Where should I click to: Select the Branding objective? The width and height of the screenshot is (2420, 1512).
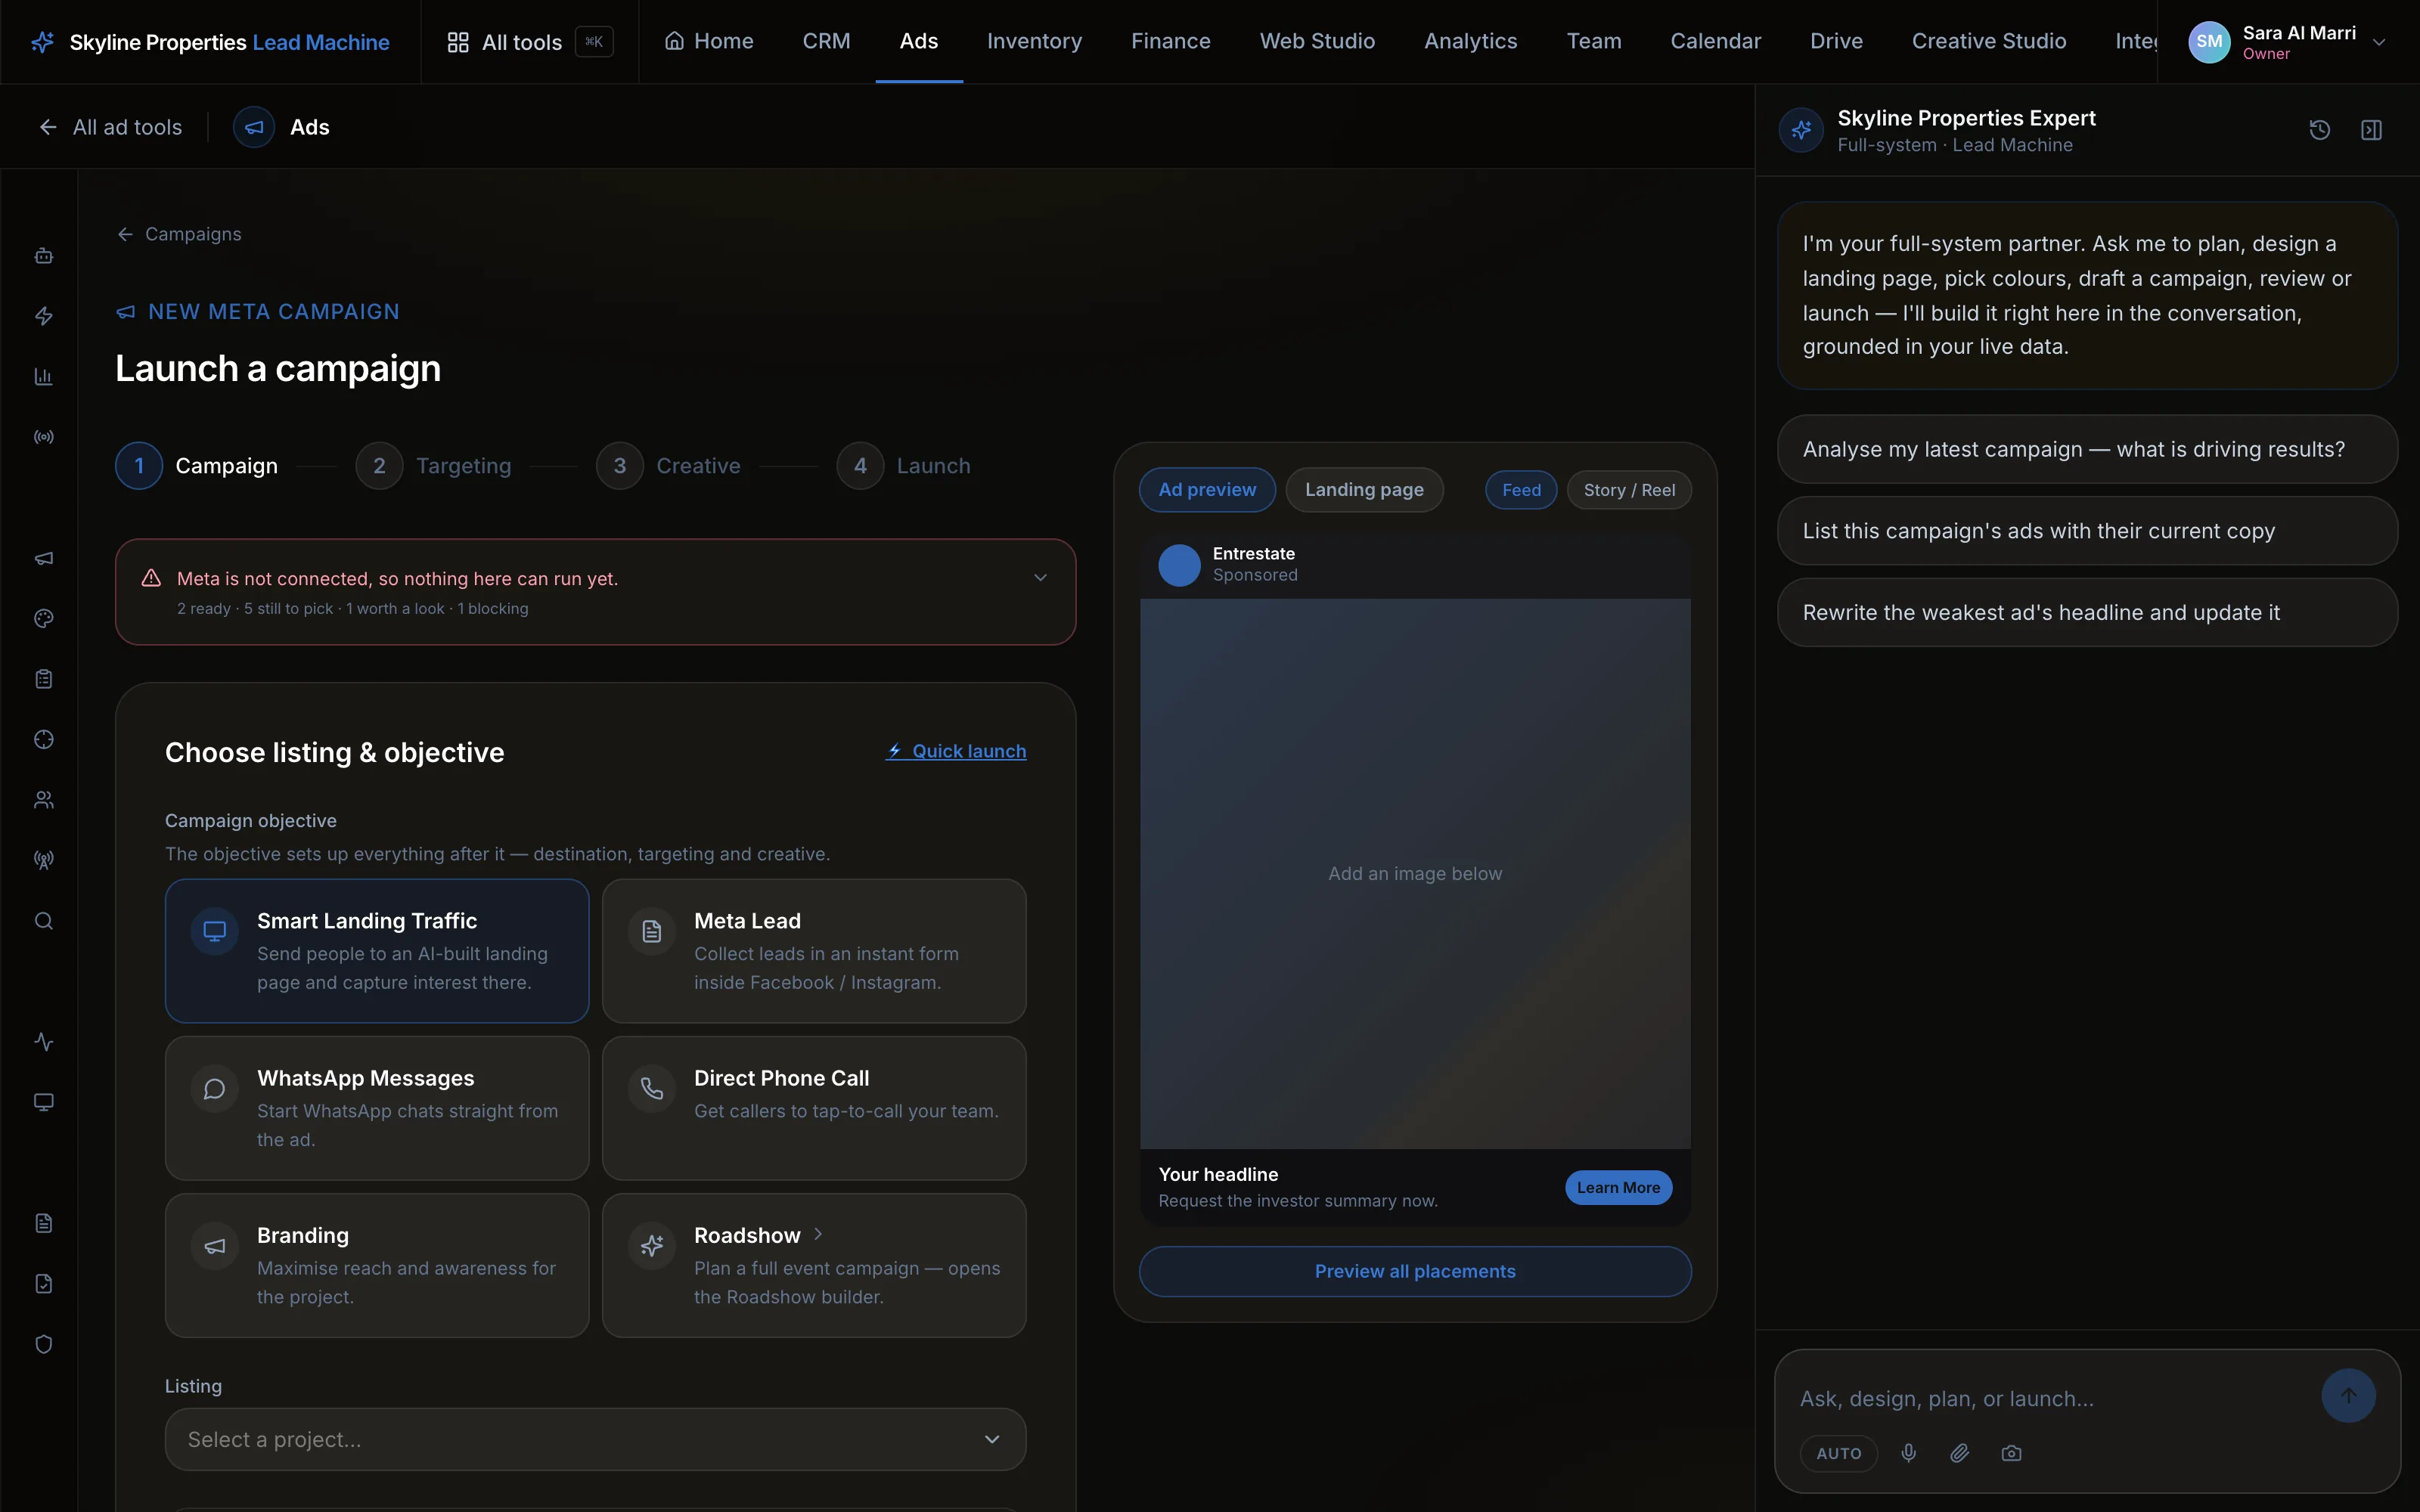coord(377,1265)
